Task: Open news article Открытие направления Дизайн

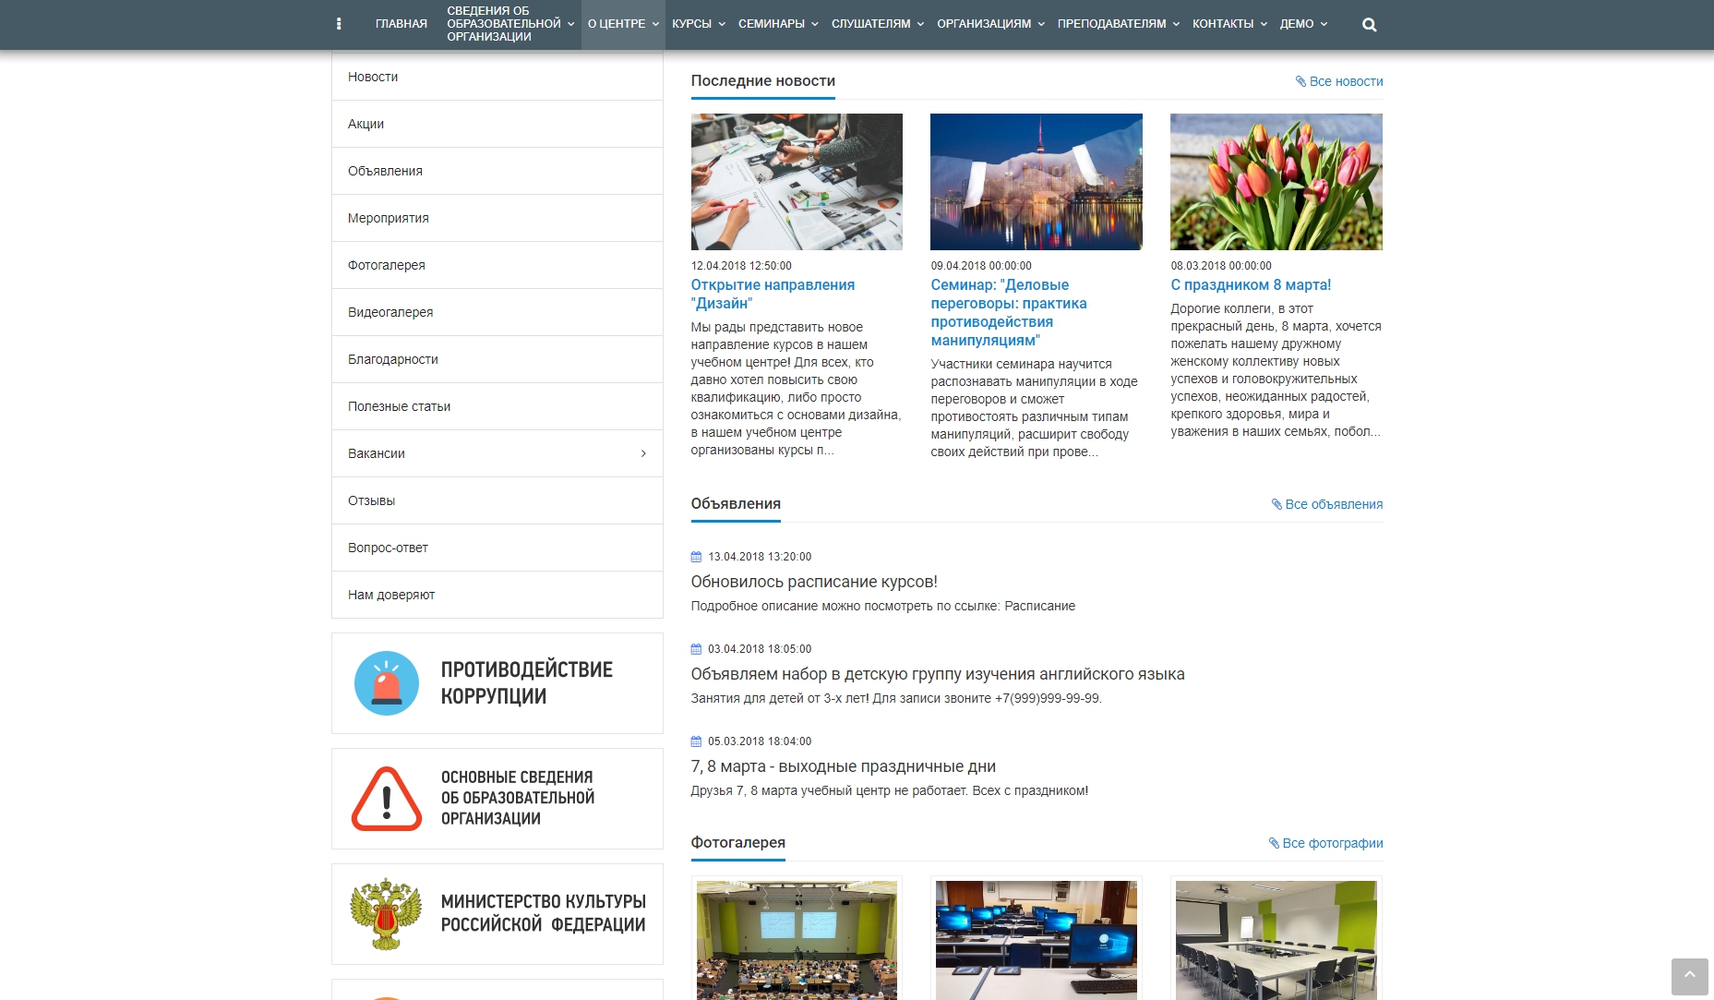Action: click(772, 294)
